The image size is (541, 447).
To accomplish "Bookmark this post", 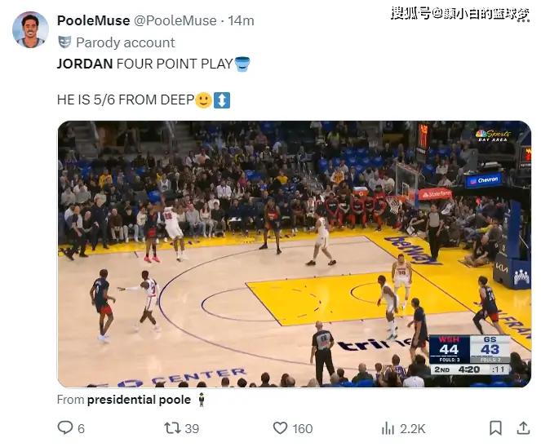I will 496,428.
